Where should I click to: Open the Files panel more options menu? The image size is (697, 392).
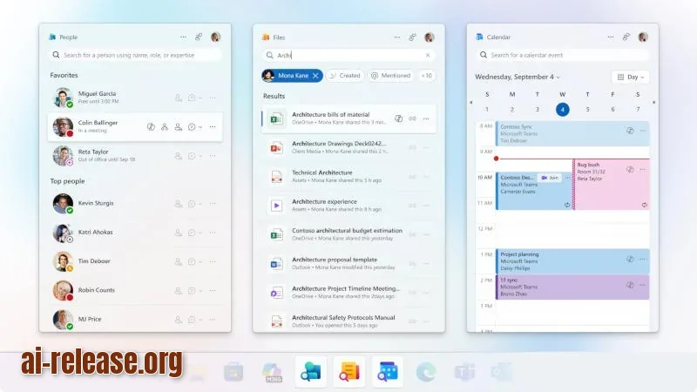[x=397, y=37]
